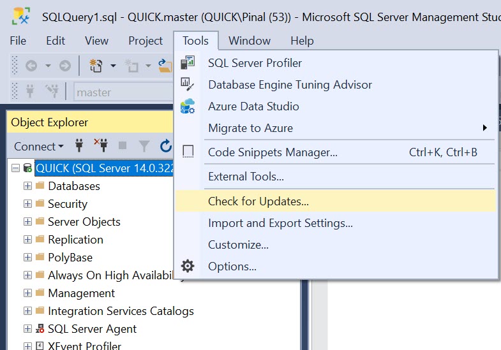The width and height of the screenshot is (501, 350).
Task: Click the Disconnect icon in Object Explorer
Action: pyautogui.click(x=101, y=145)
